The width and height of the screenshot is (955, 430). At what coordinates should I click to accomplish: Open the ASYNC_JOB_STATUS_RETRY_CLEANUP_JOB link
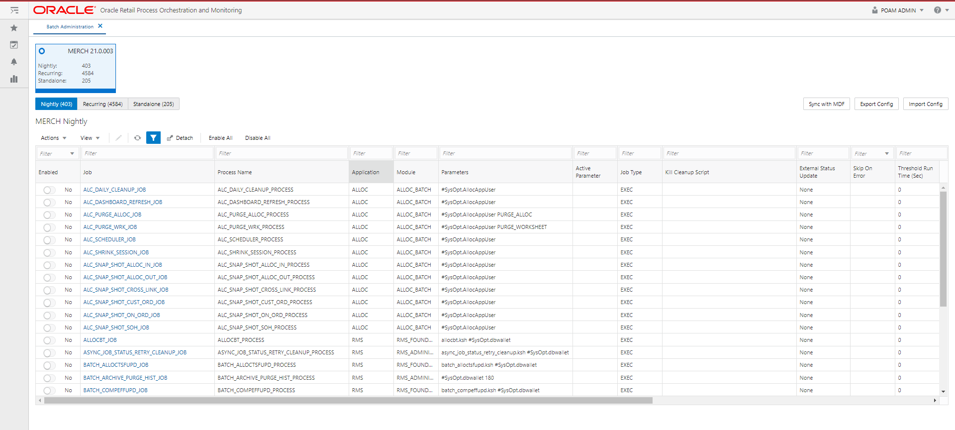point(135,352)
